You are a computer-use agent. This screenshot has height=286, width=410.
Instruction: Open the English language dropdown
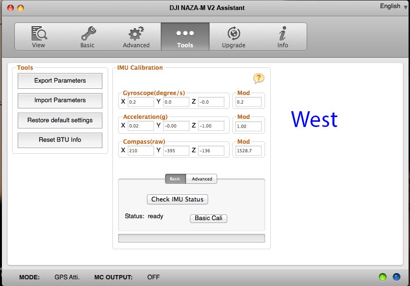pos(394,6)
